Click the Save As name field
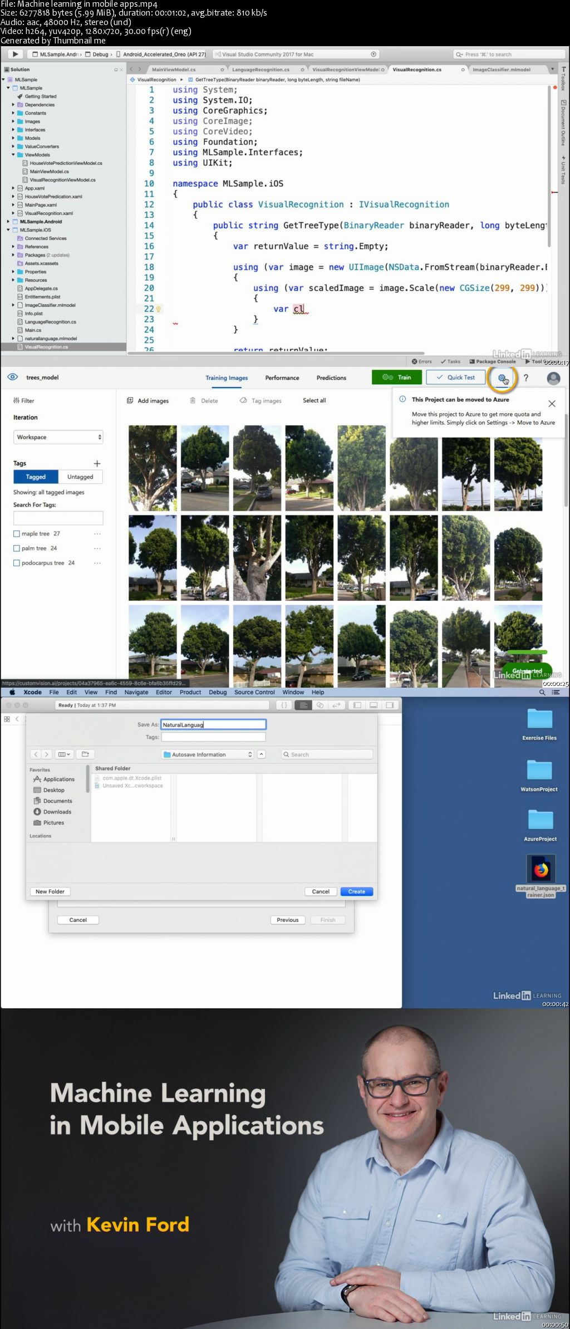Image resolution: width=570 pixels, height=1329 pixels. pyautogui.click(x=214, y=724)
